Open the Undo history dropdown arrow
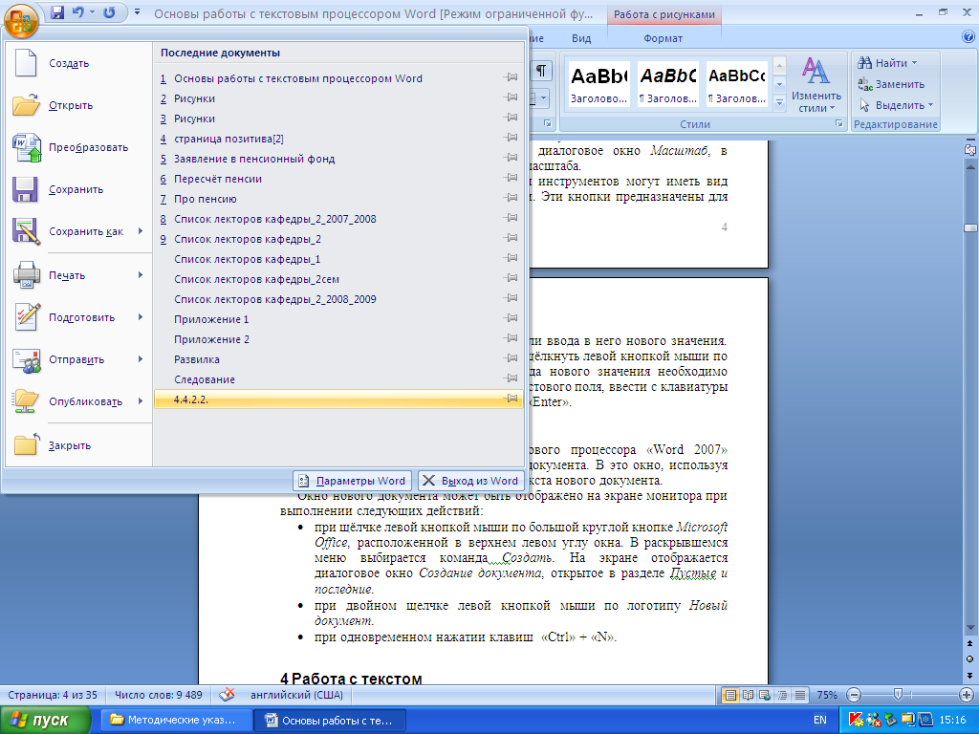Viewport: 979px width, 734px height. [93, 12]
